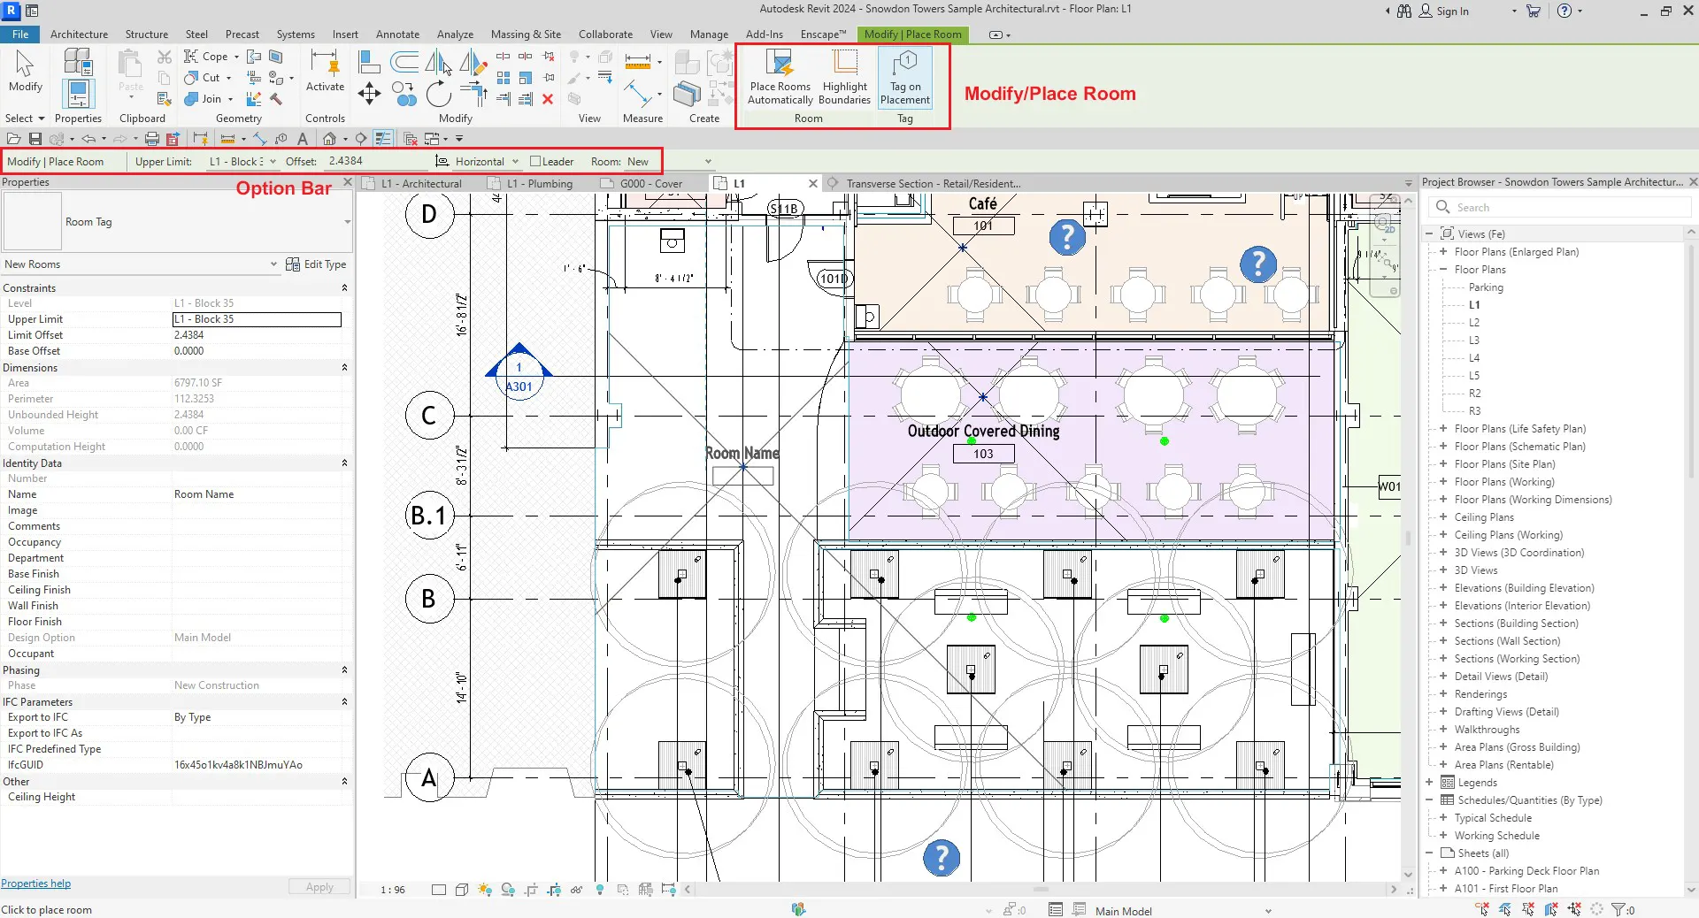Enable the Leader checkbox
The width and height of the screenshot is (1699, 918).
click(535, 162)
